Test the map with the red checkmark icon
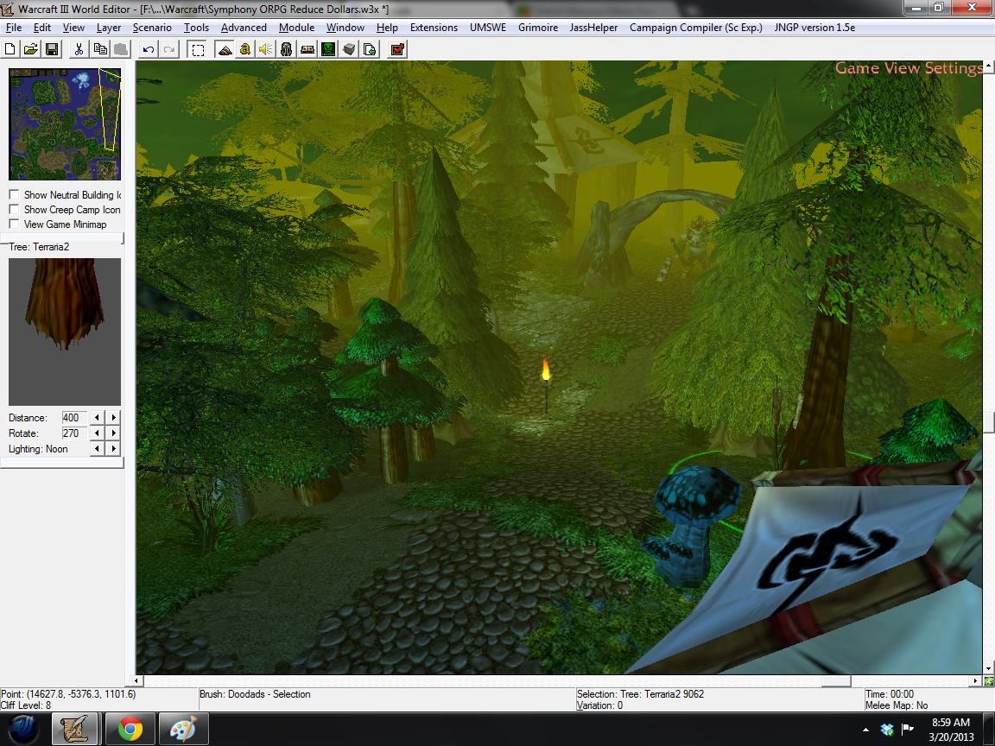Image resolution: width=995 pixels, height=746 pixels. [397, 49]
